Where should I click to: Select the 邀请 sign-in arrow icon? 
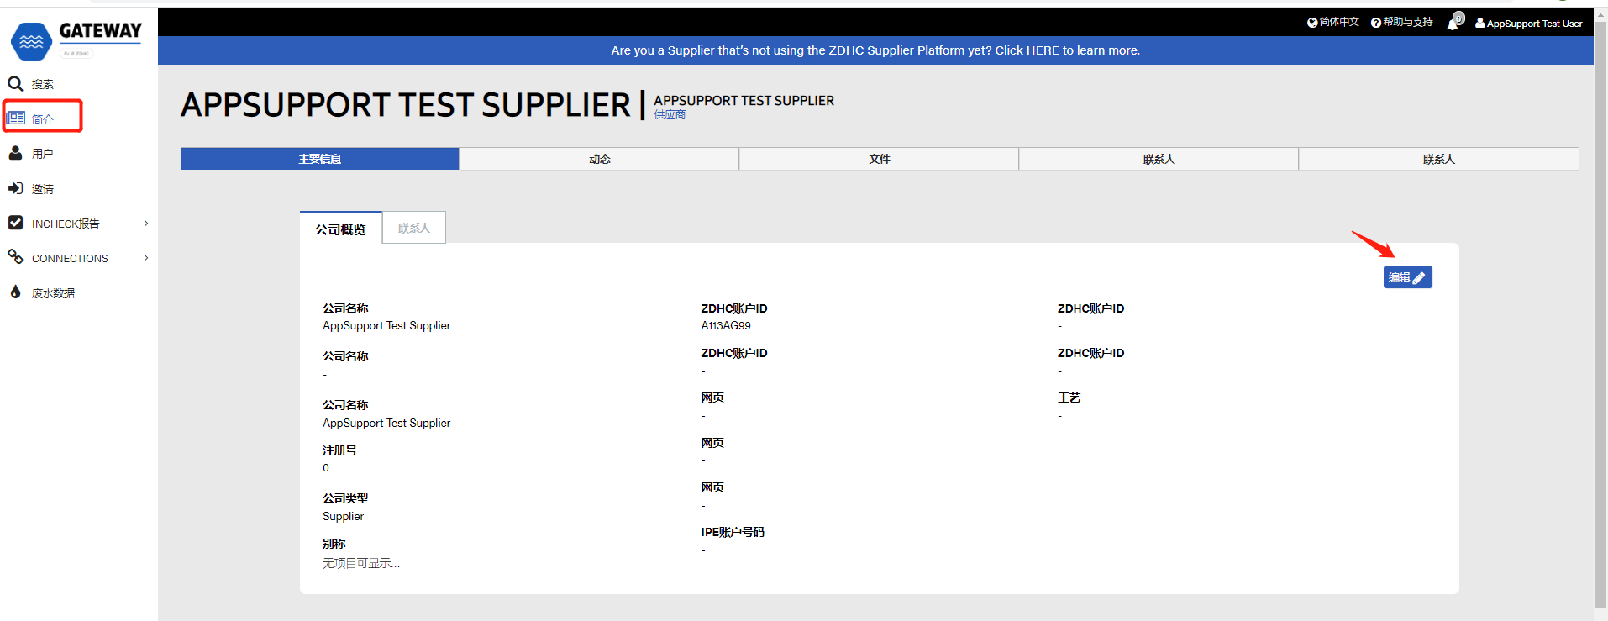(x=15, y=188)
